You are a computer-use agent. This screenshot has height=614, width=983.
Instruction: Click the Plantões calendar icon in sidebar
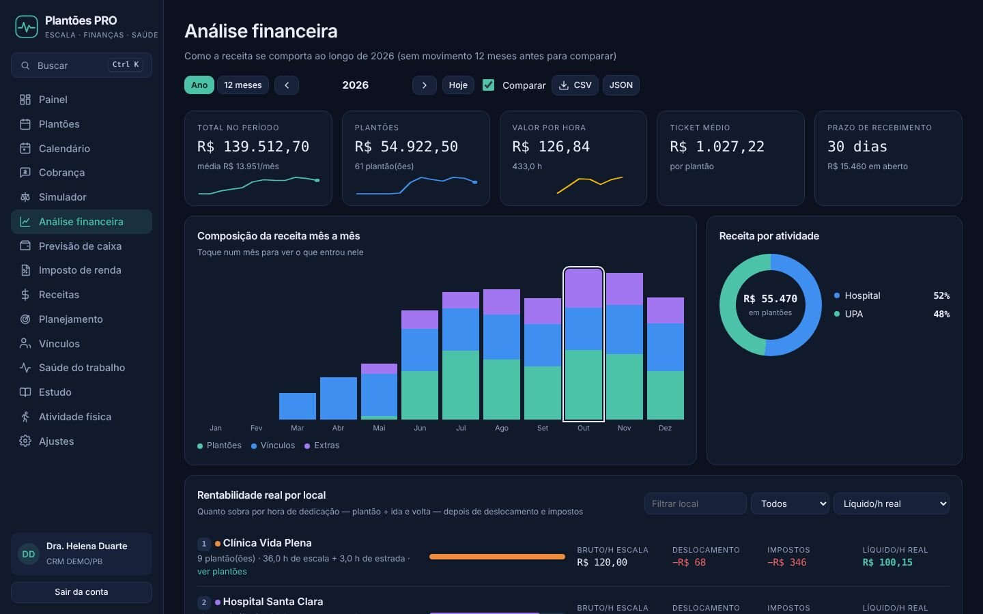[x=25, y=124]
